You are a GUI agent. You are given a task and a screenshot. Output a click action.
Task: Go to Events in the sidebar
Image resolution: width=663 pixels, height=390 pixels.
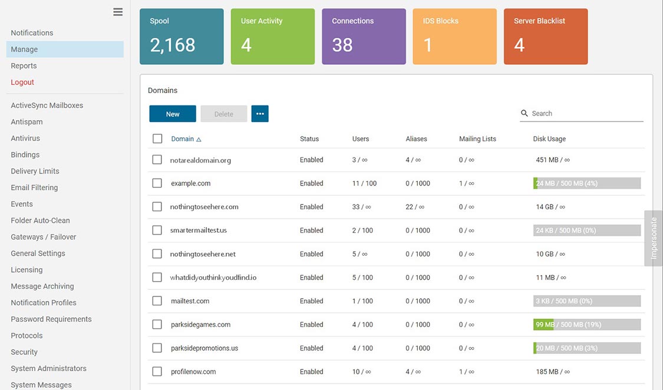point(22,204)
